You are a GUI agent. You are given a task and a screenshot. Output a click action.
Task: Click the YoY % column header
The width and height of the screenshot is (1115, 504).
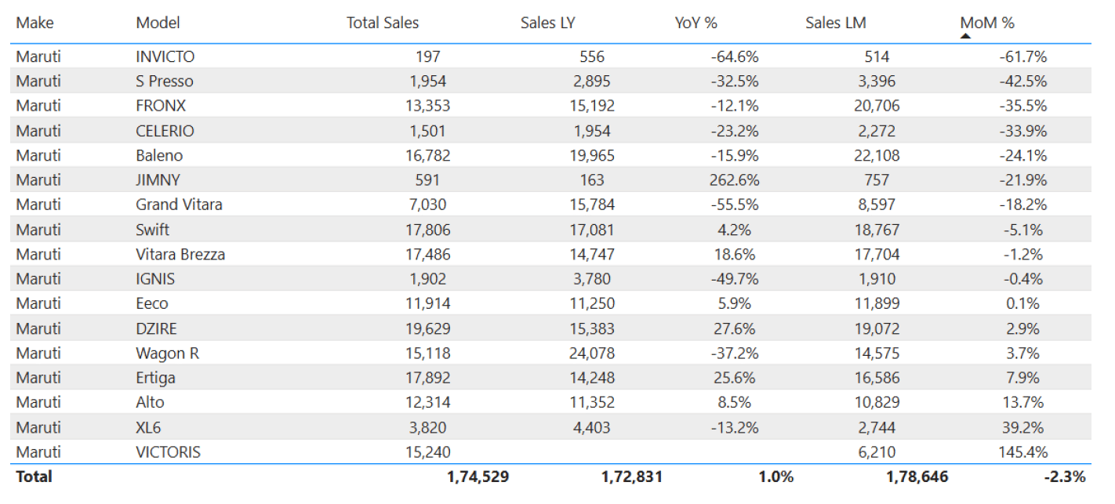pyautogui.click(x=696, y=23)
